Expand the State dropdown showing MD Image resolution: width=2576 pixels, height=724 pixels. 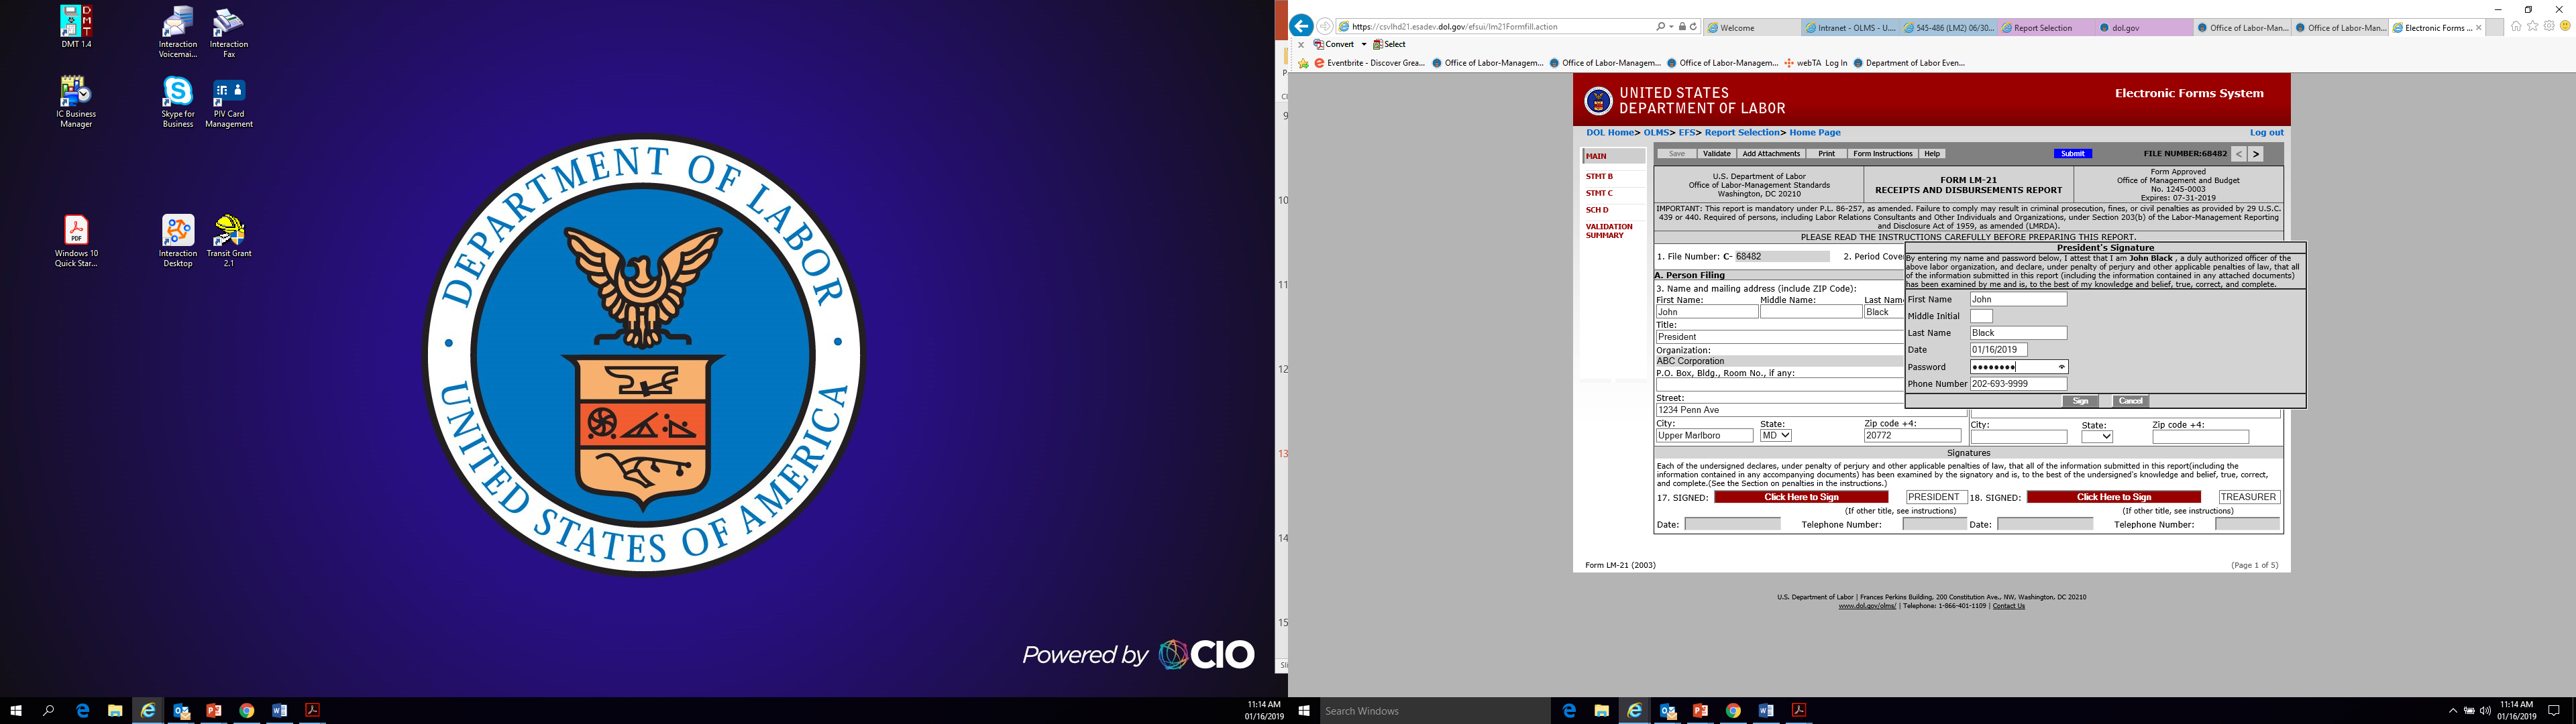click(1776, 436)
